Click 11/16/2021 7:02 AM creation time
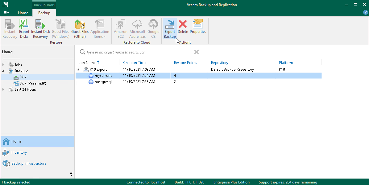 139,69
